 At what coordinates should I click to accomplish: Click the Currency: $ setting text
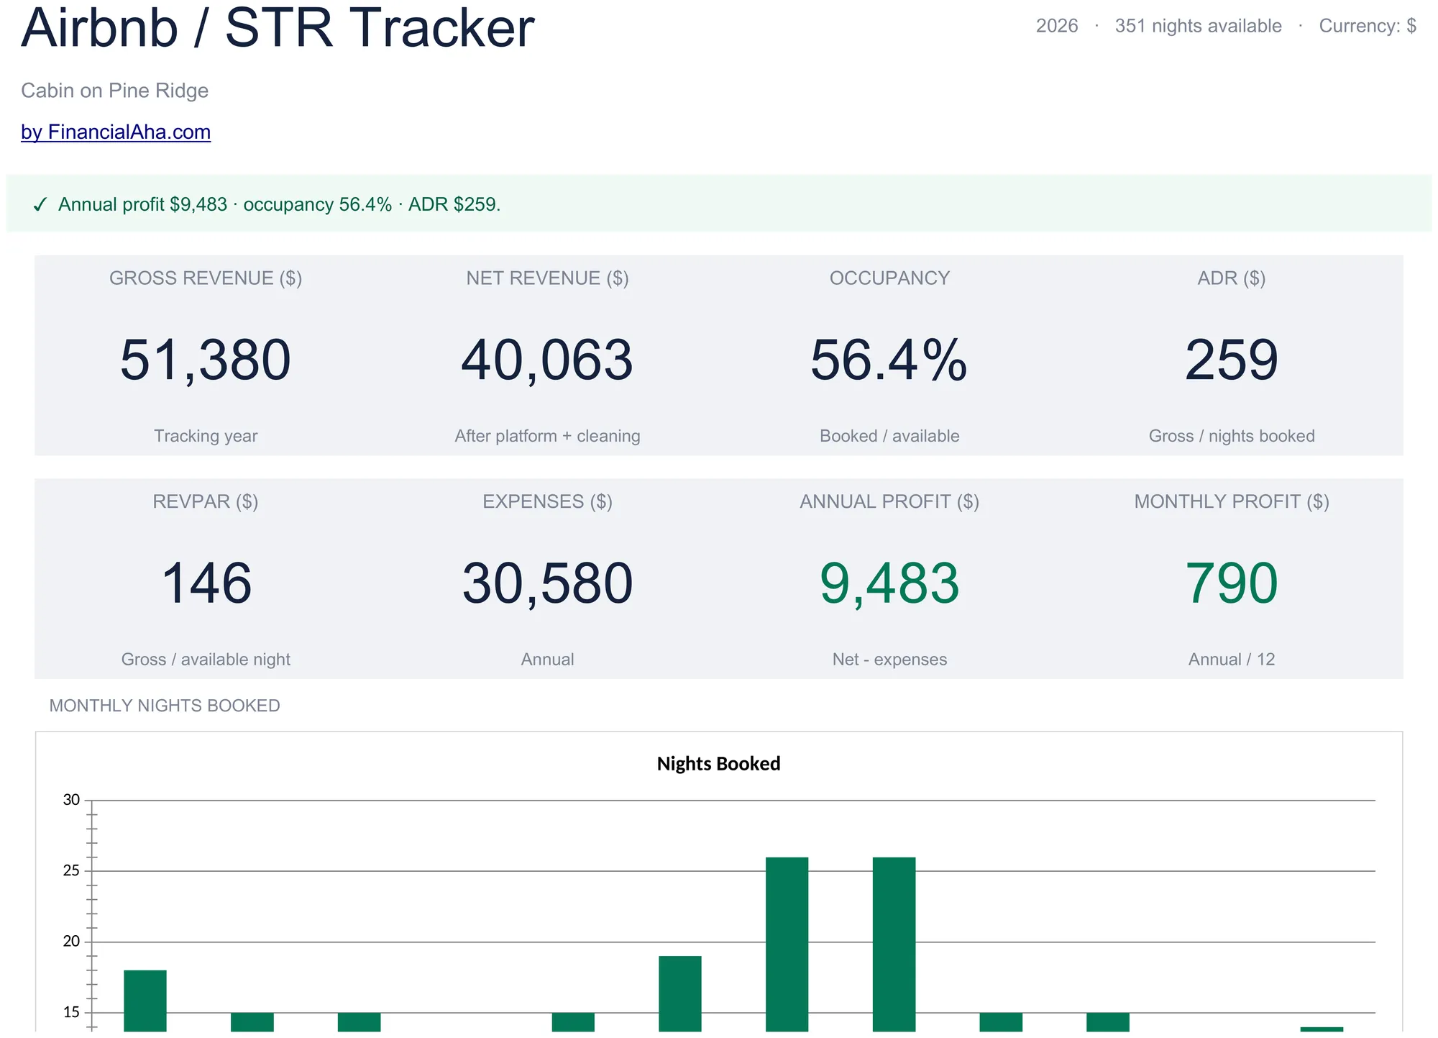[1368, 26]
